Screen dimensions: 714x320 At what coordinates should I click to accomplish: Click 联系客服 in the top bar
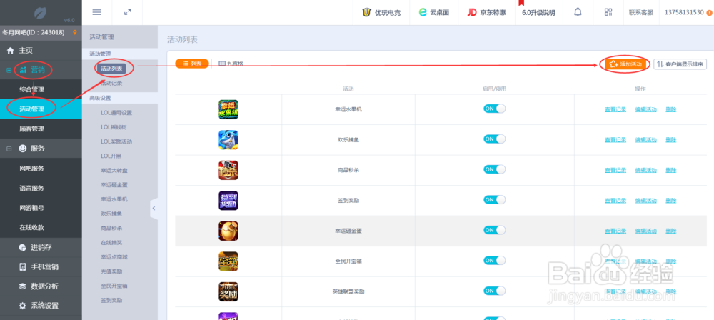(x=640, y=13)
